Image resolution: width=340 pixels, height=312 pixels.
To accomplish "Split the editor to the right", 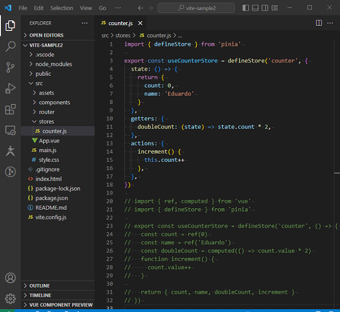I will [x=319, y=23].
